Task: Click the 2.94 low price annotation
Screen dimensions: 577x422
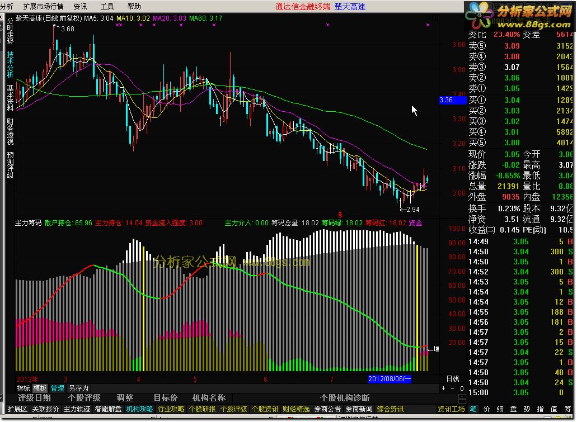Action: tap(413, 210)
